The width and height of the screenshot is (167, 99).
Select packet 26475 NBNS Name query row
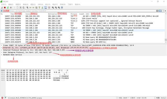click(x=82, y=37)
